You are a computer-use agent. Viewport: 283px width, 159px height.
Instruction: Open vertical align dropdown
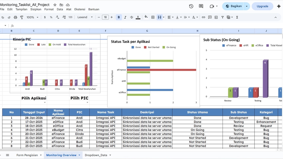(179, 17)
